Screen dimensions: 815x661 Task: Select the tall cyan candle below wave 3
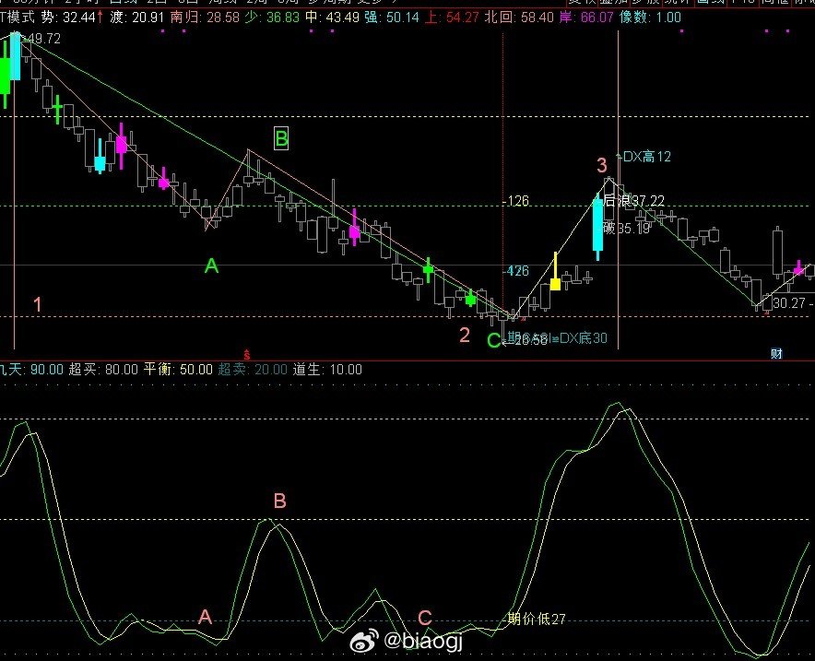pyautogui.click(x=598, y=227)
